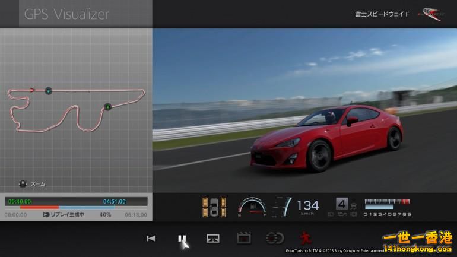The width and height of the screenshot is (457, 257).
Task: Click the 134 km/h speed readout
Action: point(307,205)
